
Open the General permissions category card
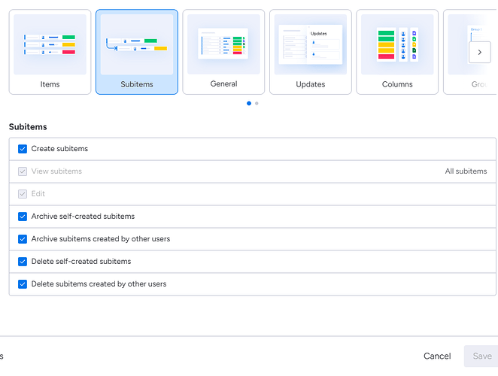pos(223,52)
